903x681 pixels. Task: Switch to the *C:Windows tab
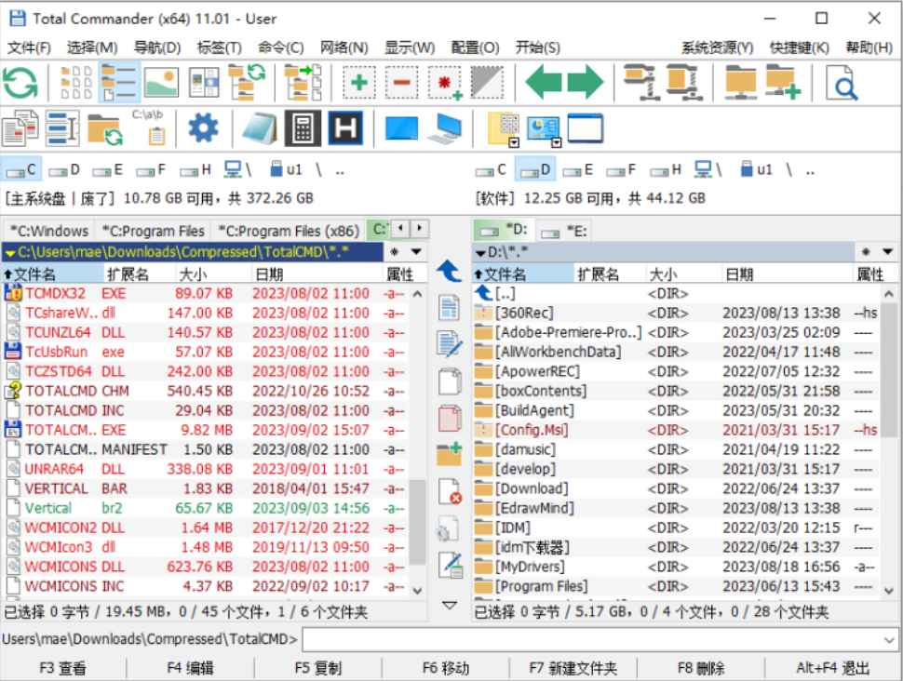pos(49,229)
